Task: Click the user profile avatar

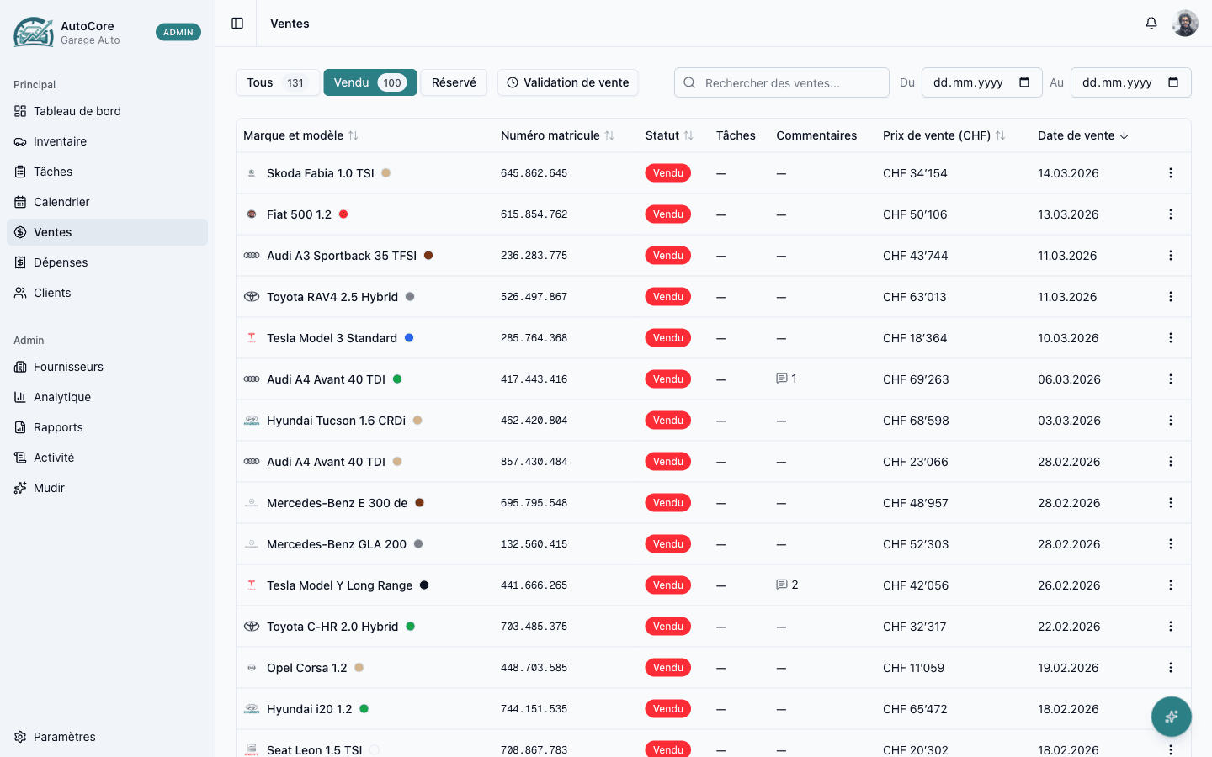Action: click(x=1184, y=24)
